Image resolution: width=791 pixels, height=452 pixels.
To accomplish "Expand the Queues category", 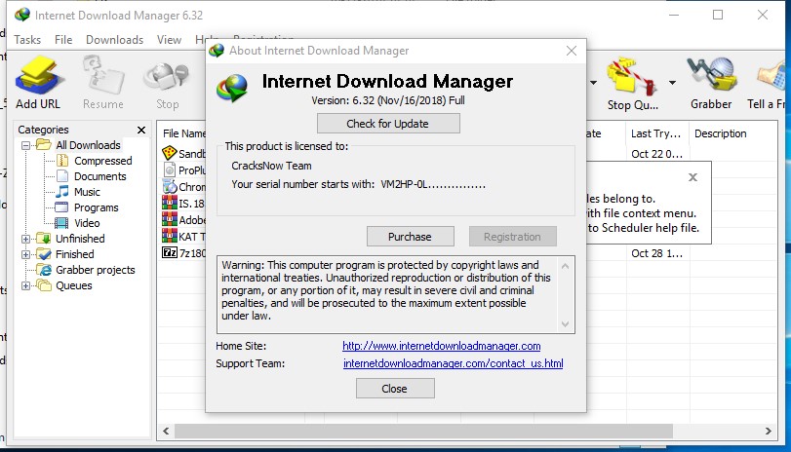I will (25, 285).
